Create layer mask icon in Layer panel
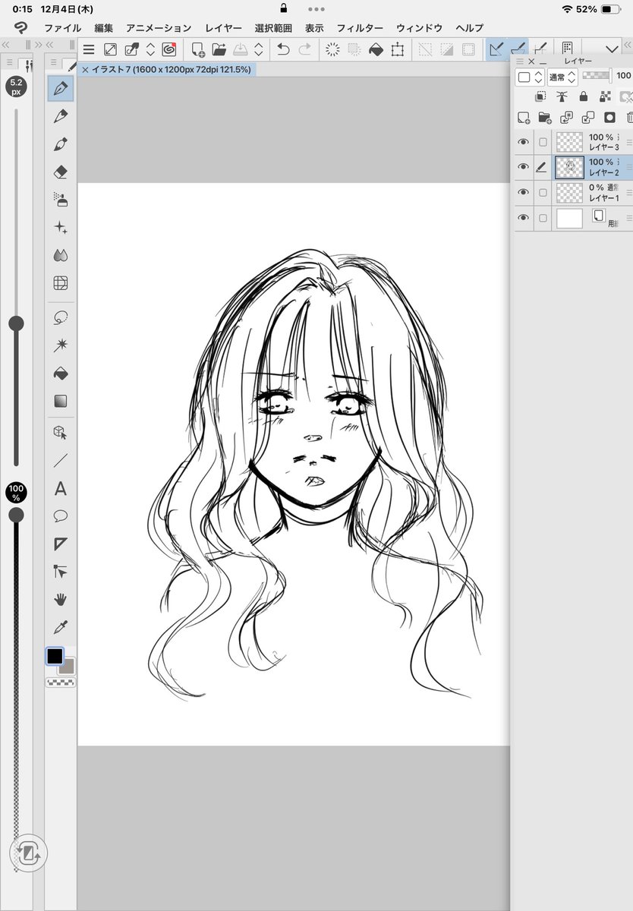This screenshot has height=911, width=633. [x=609, y=117]
